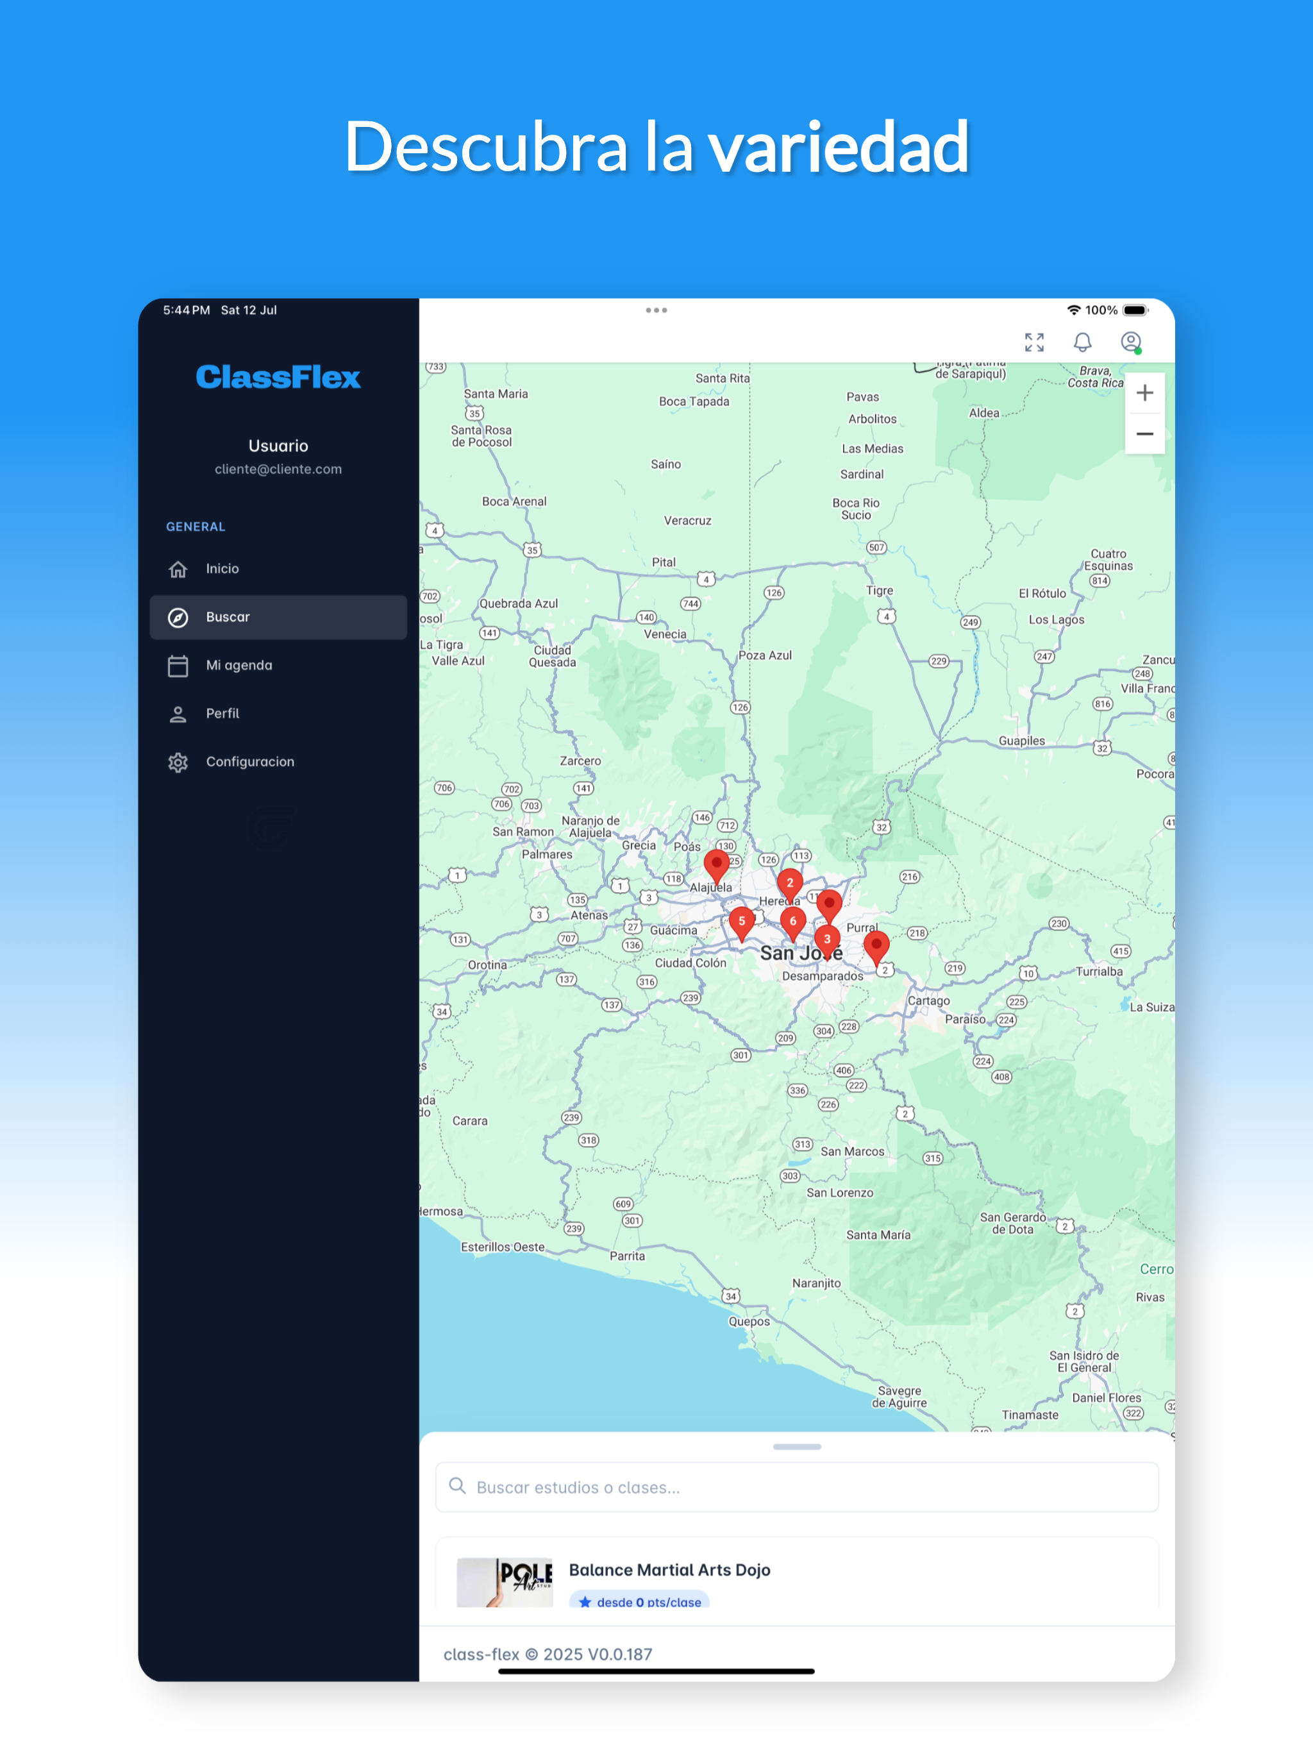Screen dimensions: 1313x1752
Task: Click the 5:44 PM clock in status bar
Action: 186,310
